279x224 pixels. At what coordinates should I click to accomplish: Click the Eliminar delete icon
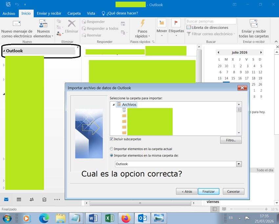point(72,27)
